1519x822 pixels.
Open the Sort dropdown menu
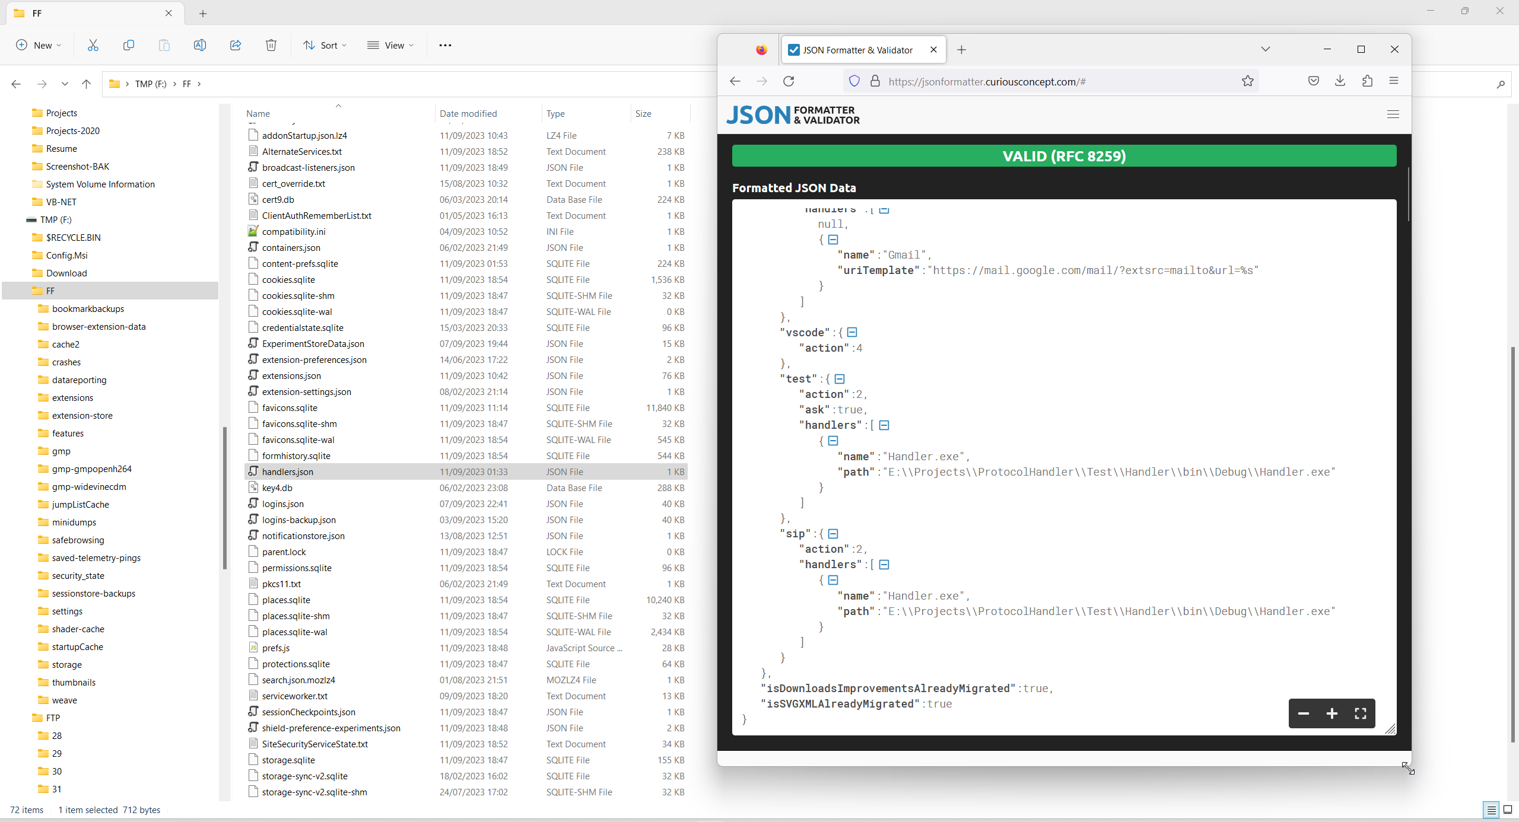[x=325, y=45]
